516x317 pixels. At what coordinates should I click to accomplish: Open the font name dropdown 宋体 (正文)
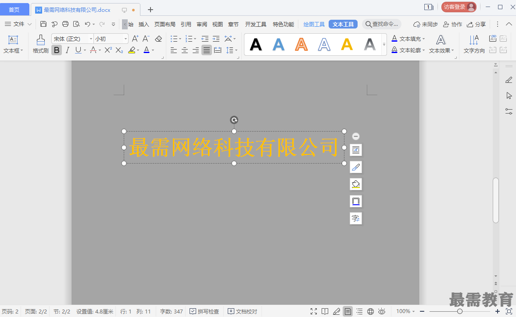[x=91, y=39]
